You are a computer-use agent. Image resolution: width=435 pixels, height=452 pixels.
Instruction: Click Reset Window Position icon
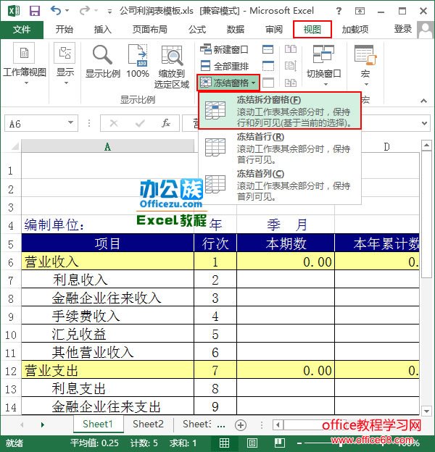(x=291, y=83)
